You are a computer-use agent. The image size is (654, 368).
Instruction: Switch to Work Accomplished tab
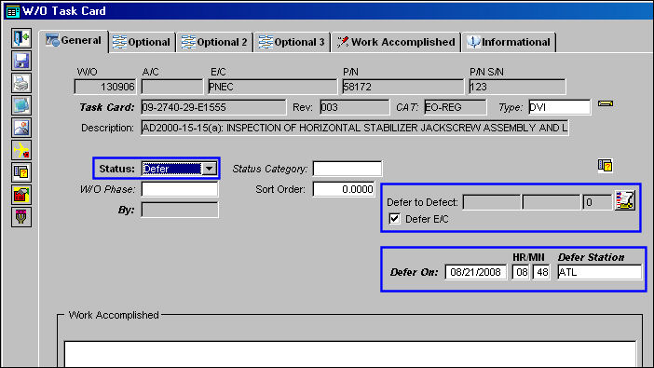tap(396, 42)
